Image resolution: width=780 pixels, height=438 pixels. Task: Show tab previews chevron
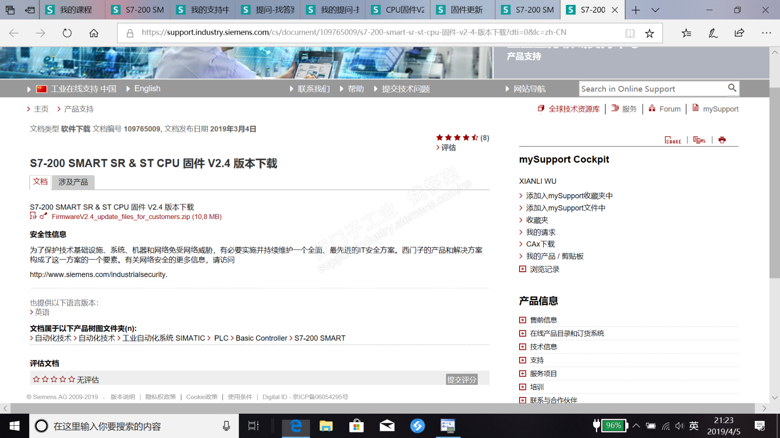tap(655, 10)
